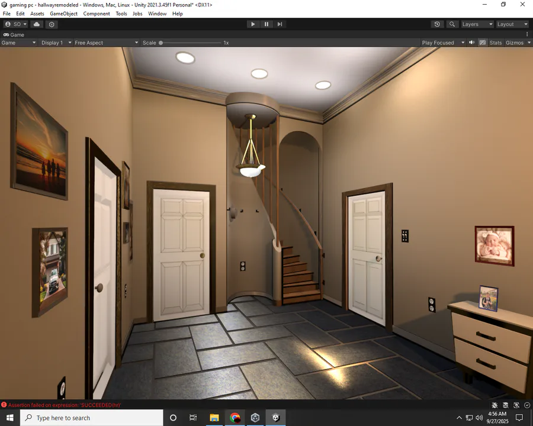533x426 pixels.
Task: Click the background tasks checkmark icon
Action: pyautogui.click(x=527, y=405)
